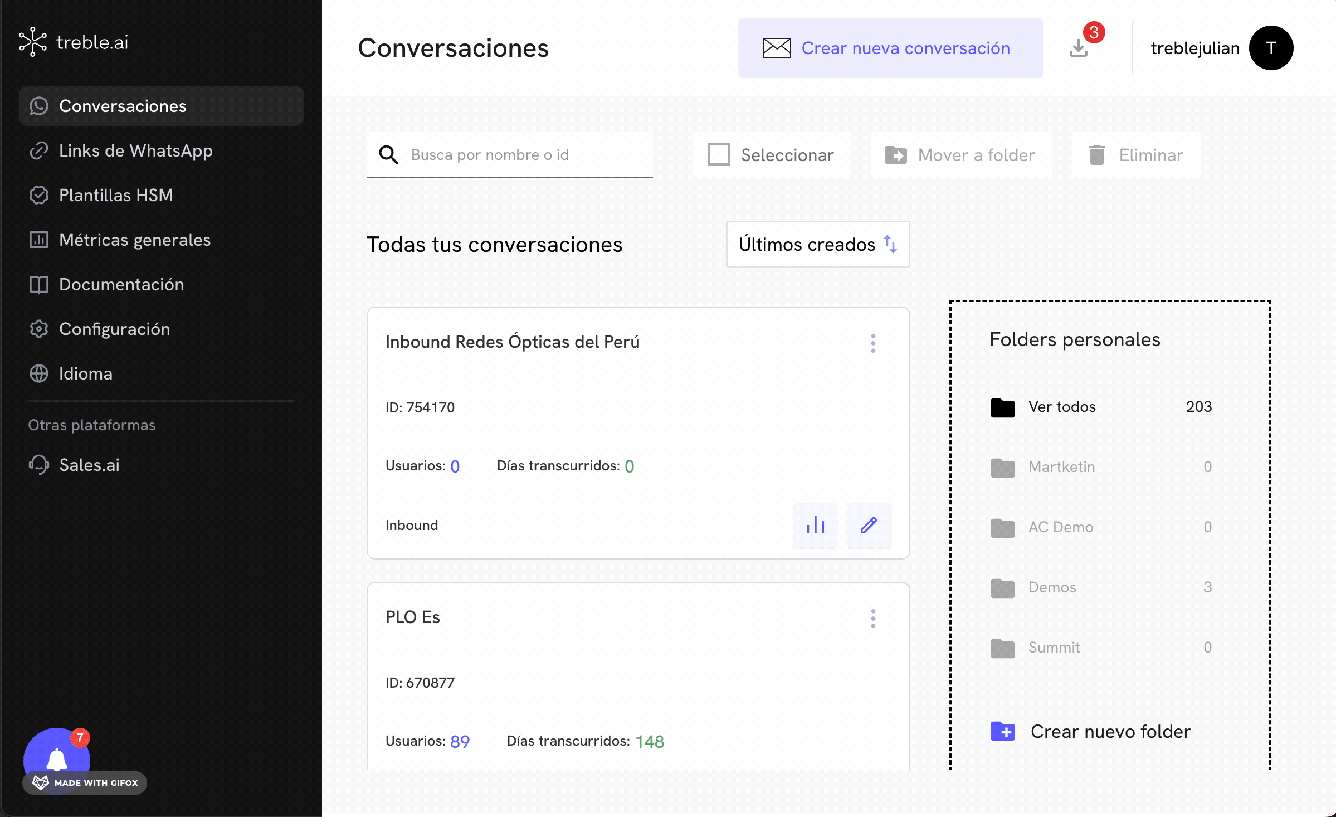The height and width of the screenshot is (817, 1336).
Task: Click Mover a folder button
Action: point(961,155)
